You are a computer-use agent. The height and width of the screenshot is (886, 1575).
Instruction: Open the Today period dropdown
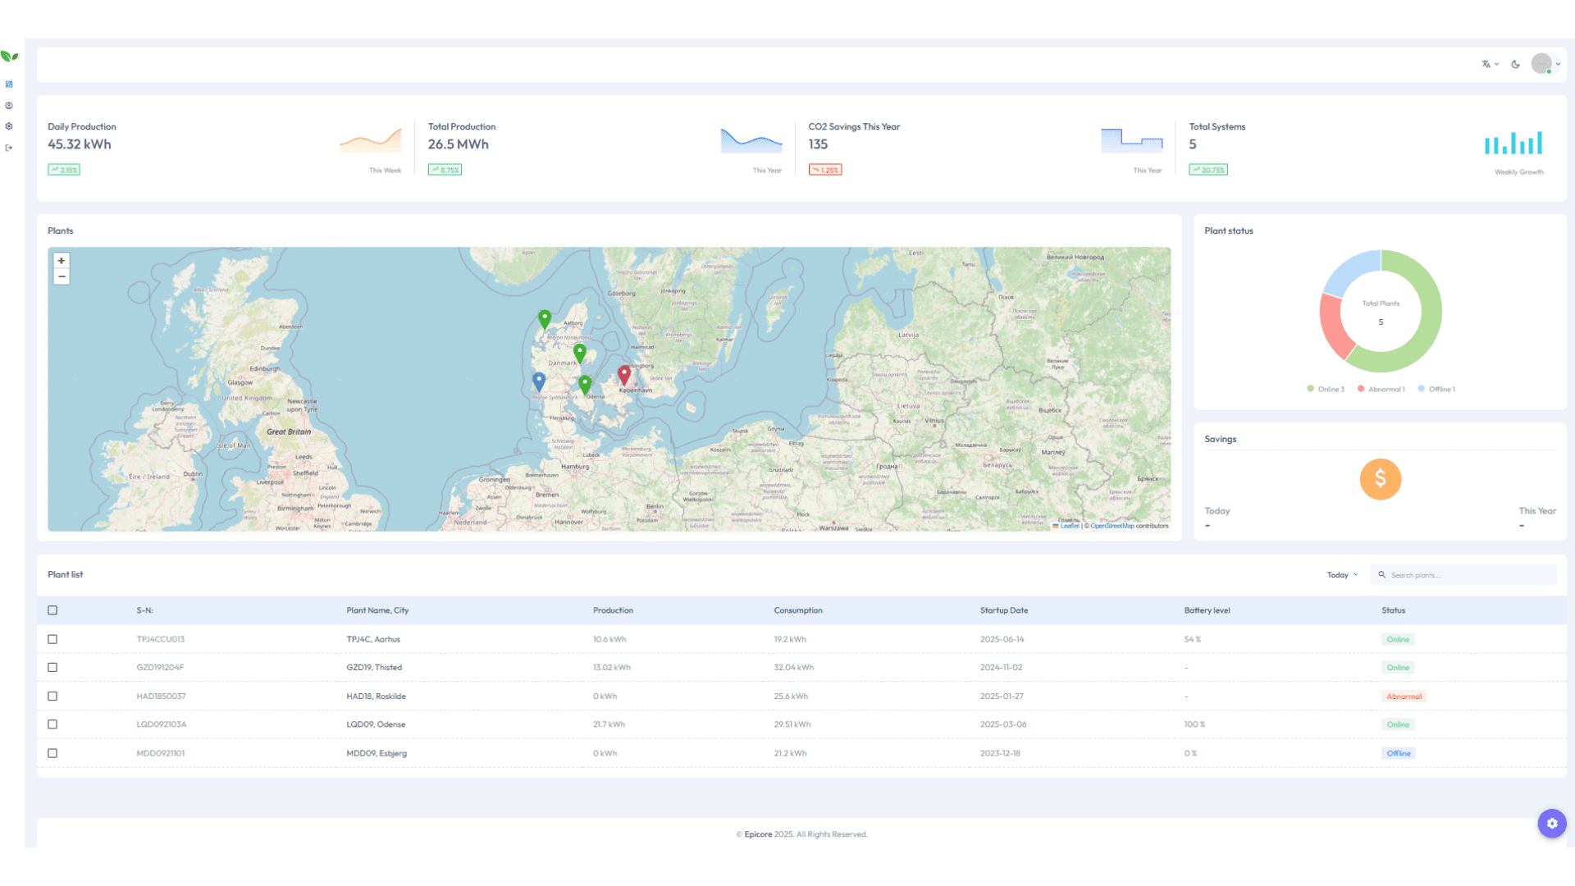[1342, 575]
